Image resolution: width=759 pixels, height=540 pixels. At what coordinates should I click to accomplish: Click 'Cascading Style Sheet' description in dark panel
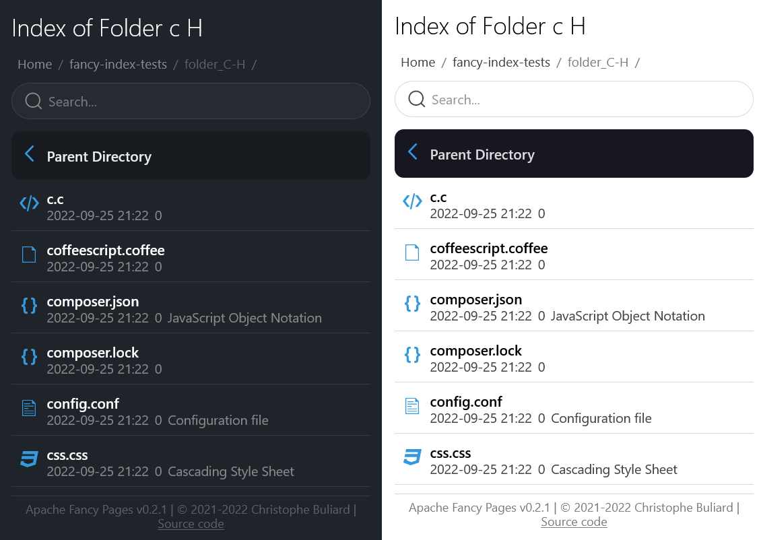[231, 472]
